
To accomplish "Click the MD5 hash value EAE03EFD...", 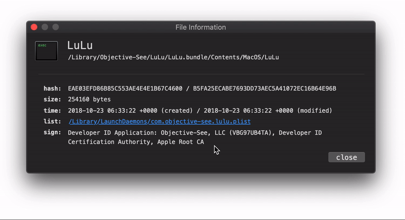I will [125, 89].
